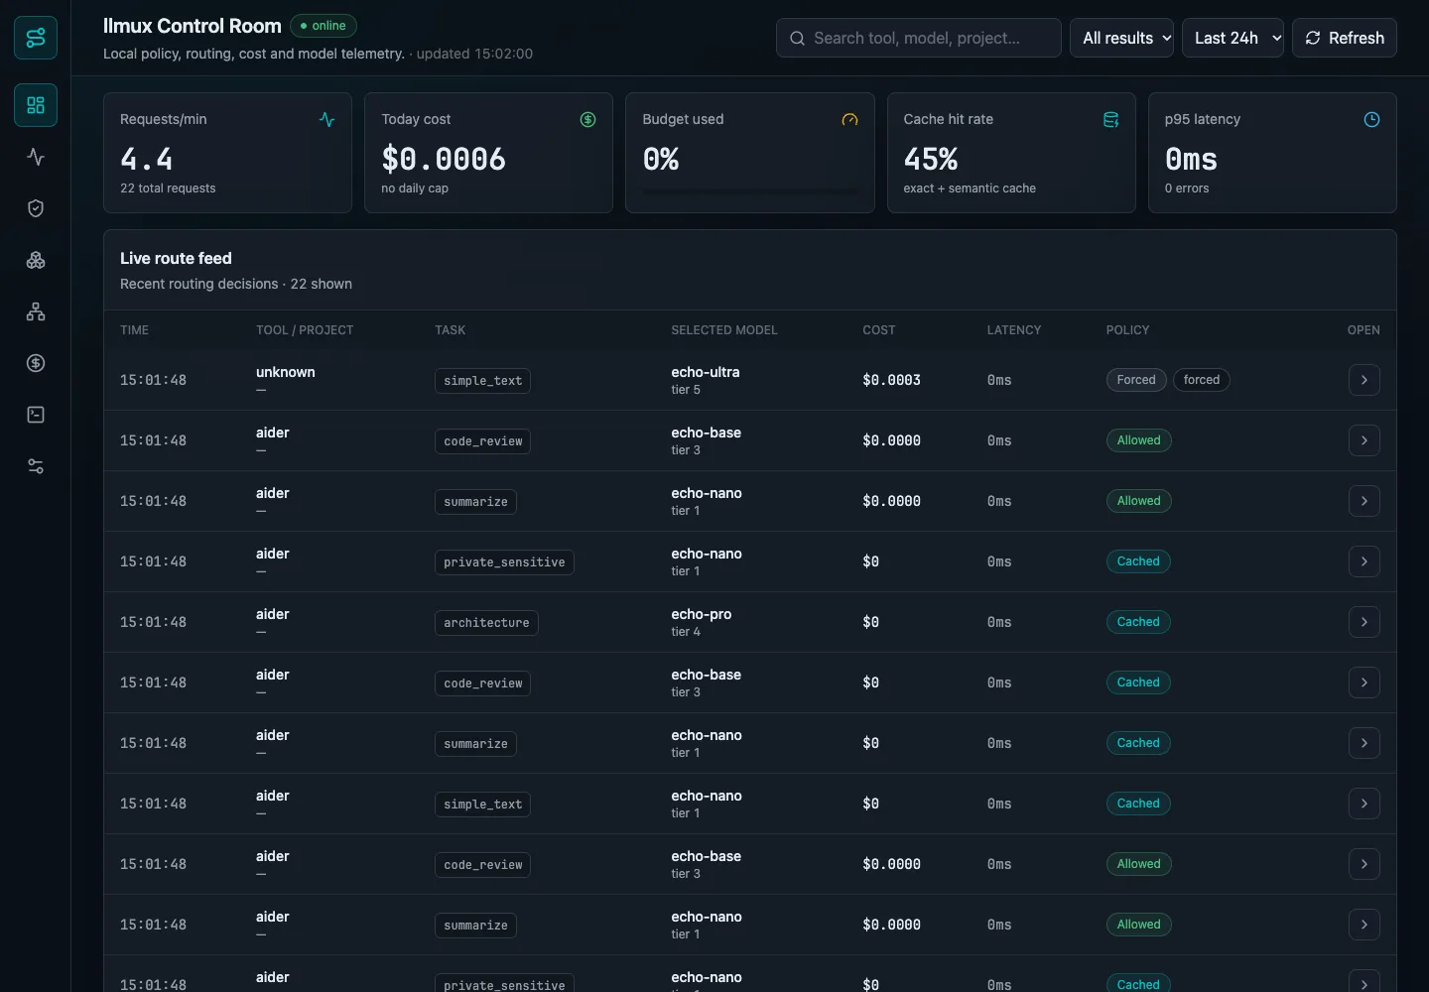Click the 0ms p95 latency value

point(1191,159)
